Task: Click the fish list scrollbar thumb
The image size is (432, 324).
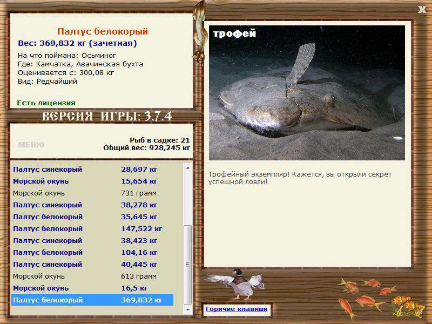Action: tap(187, 265)
